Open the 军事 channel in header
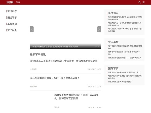The height and width of the screenshot is (113, 151). pos(18,2)
